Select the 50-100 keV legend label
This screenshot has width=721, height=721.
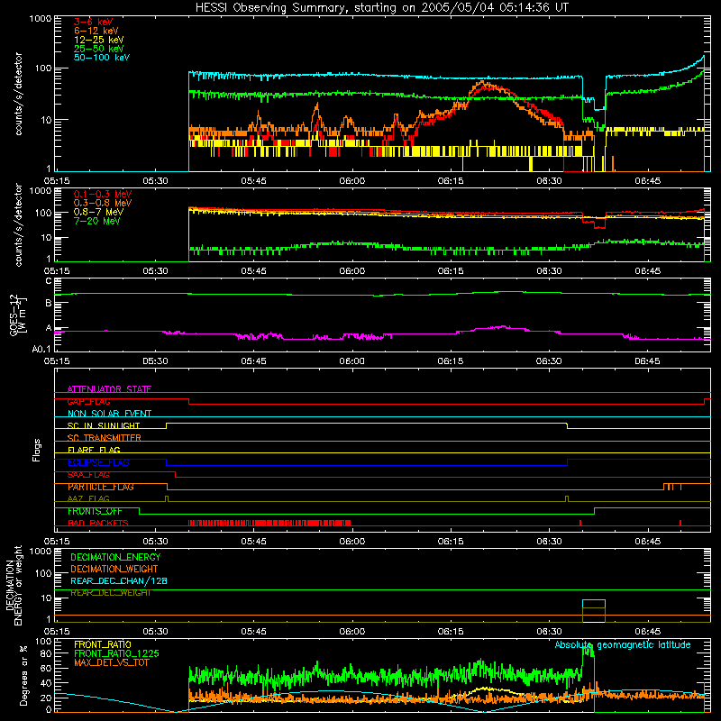click(102, 58)
